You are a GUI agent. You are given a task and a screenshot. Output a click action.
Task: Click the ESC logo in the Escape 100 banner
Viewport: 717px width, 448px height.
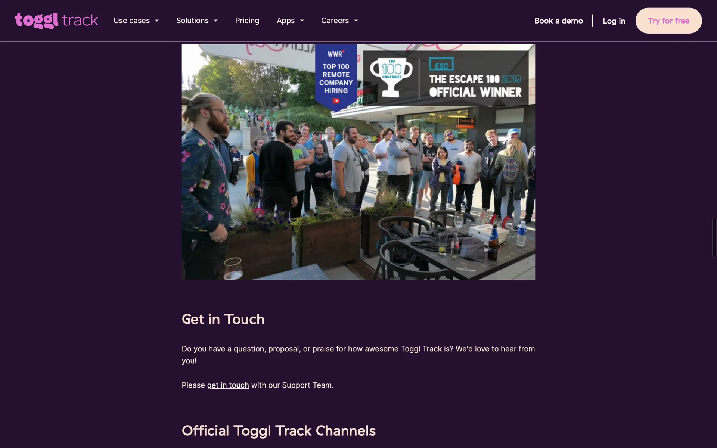tap(441, 65)
